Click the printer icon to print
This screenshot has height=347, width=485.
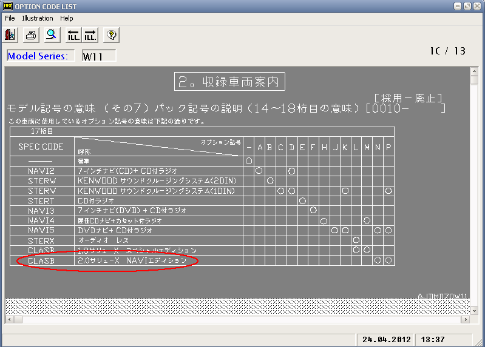(31, 35)
